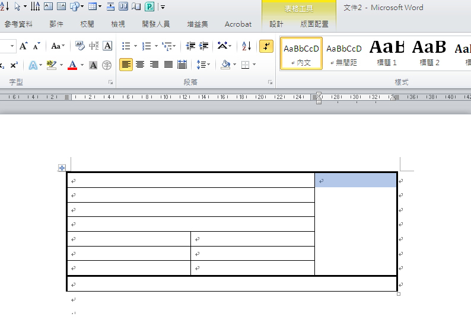Screen dimensions: 471x323
Task: Switch to the 校閱 tab
Action: click(87, 24)
